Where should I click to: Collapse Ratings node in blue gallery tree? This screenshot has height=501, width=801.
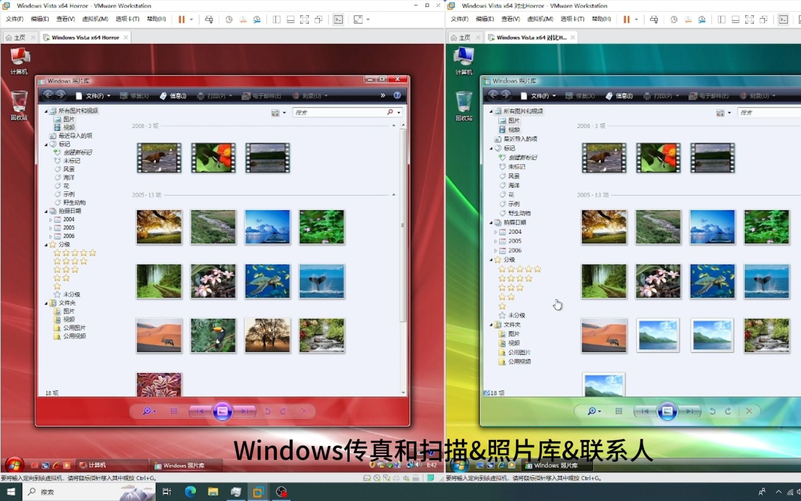(491, 260)
